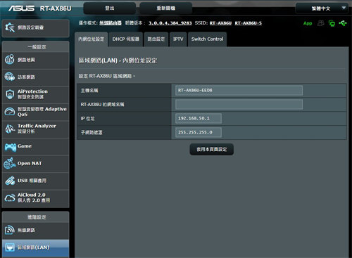The height and width of the screenshot is (258, 352).
Task: Select AiProtection menu item label
Action: point(32,94)
